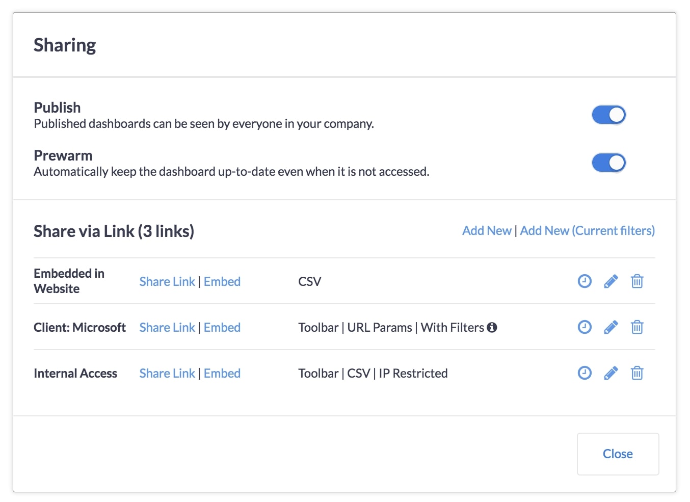The image size is (690, 502).
Task: Click Add New link
Action: [x=487, y=231]
